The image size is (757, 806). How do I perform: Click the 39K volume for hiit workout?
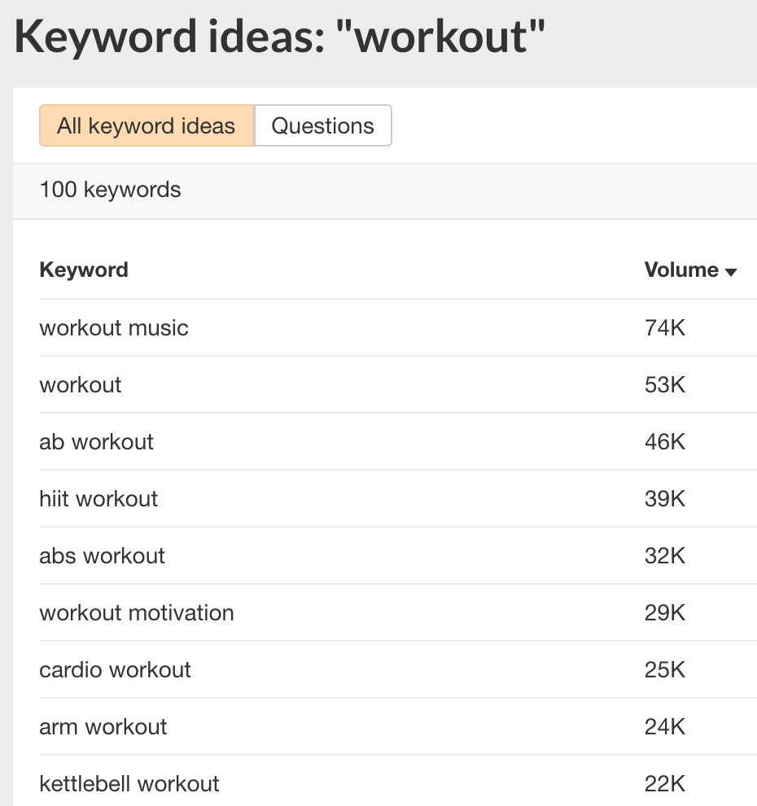[x=663, y=498]
